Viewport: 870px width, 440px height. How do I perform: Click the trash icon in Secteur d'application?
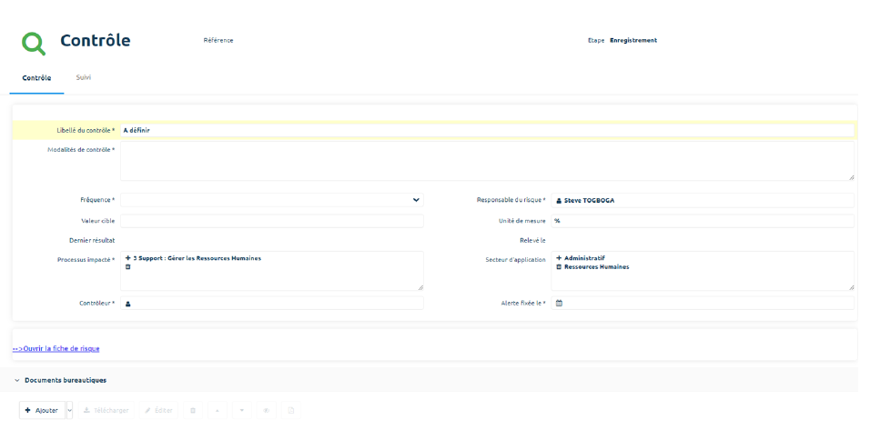coord(559,266)
